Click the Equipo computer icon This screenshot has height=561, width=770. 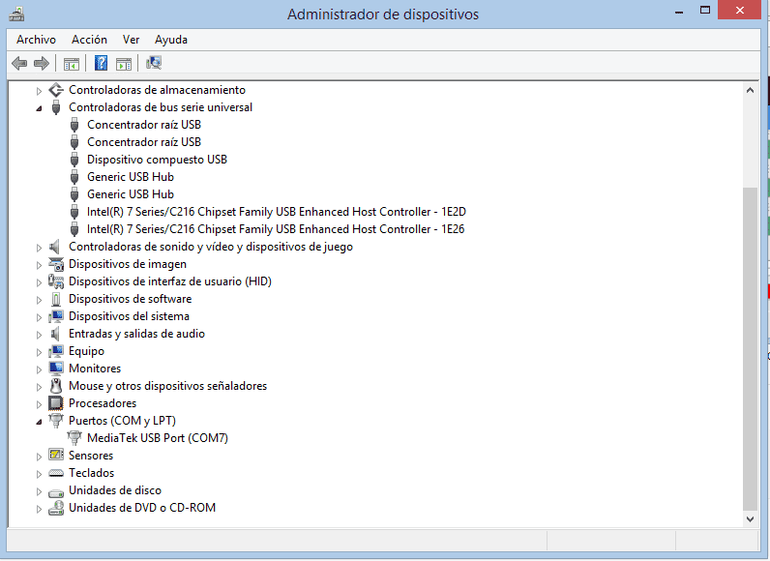click(56, 351)
